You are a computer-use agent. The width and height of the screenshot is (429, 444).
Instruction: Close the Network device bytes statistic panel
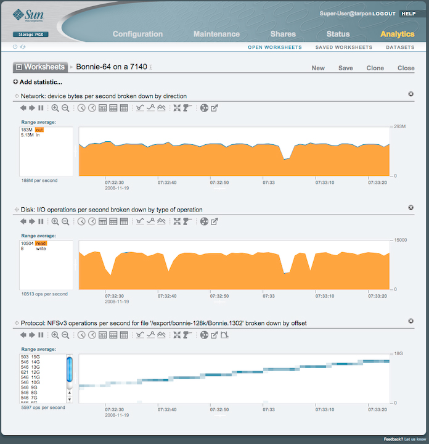411,94
